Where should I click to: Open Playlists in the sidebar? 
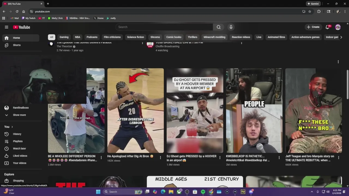[21, 141]
